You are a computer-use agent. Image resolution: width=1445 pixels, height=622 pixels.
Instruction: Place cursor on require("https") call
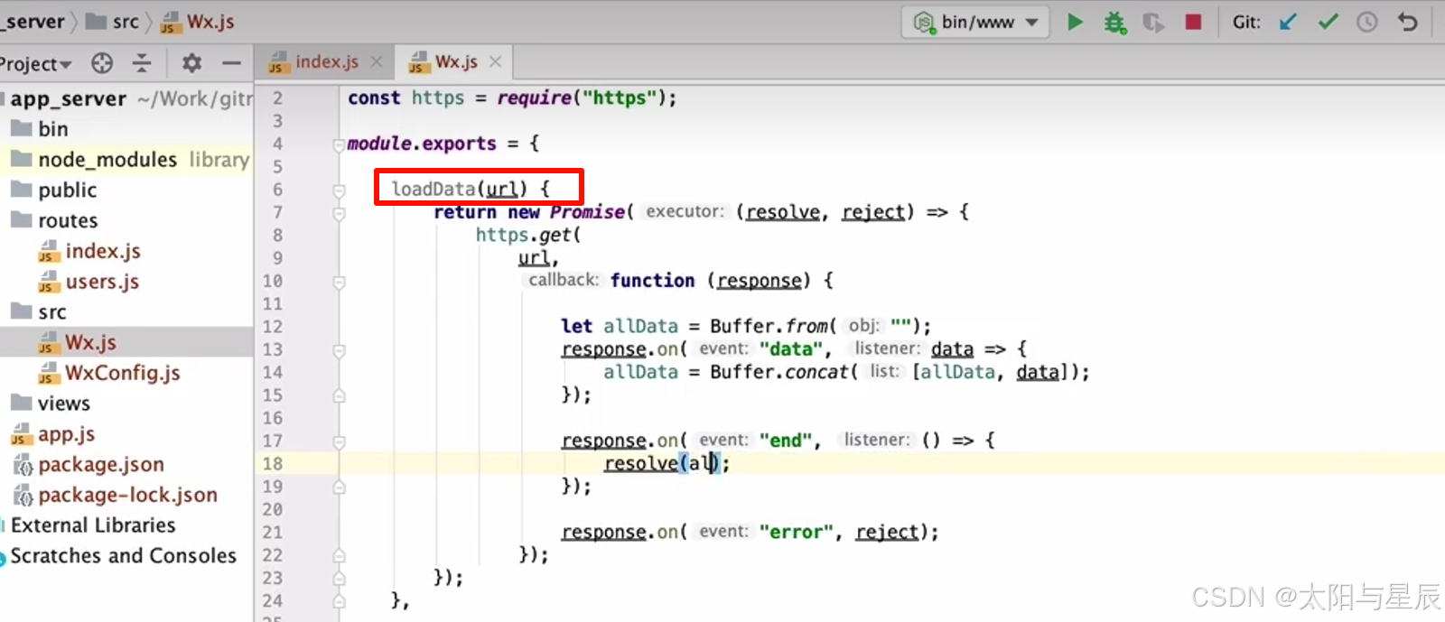[x=586, y=97]
